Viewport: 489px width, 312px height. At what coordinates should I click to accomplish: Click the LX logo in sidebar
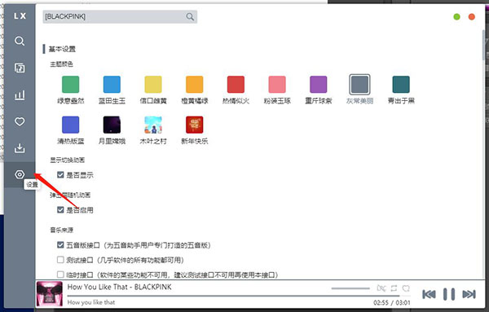click(x=20, y=16)
